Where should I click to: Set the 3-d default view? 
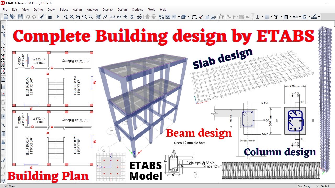[113, 17]
